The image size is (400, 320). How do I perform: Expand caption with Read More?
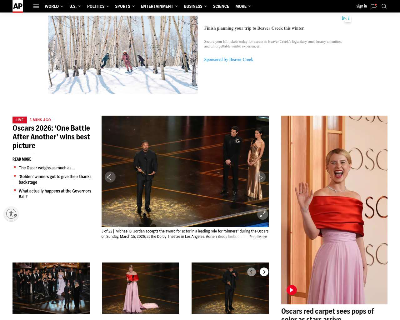pyautogui.click(x=258, y=237)
